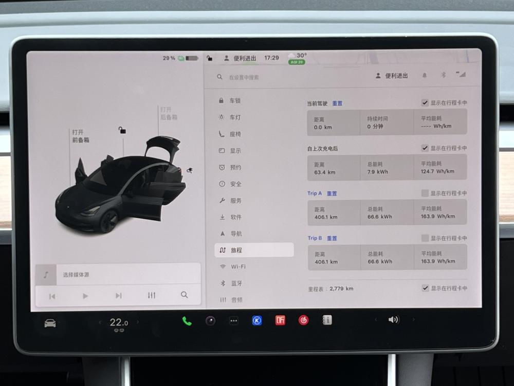Check 显示在行程卡中 for Trip A
Screen dimensions: 514x386
pyautogui.click(x=425, y=193)
